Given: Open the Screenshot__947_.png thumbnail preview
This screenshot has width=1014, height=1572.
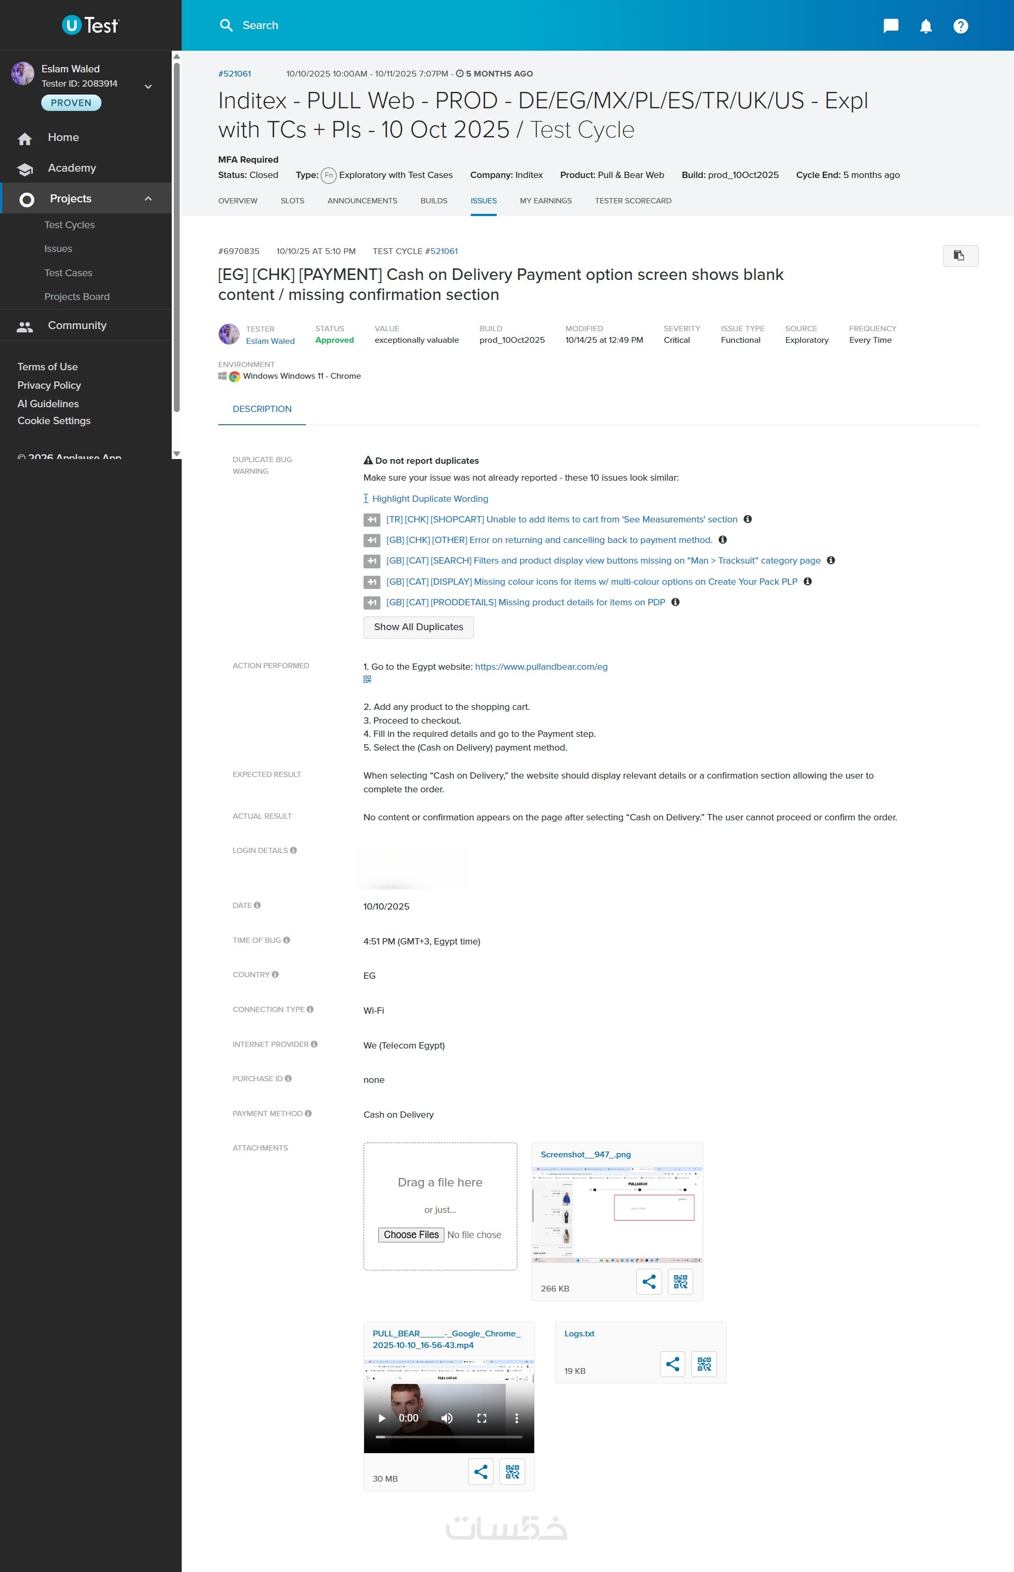Looking at the screenshot, I should 617,1215.
